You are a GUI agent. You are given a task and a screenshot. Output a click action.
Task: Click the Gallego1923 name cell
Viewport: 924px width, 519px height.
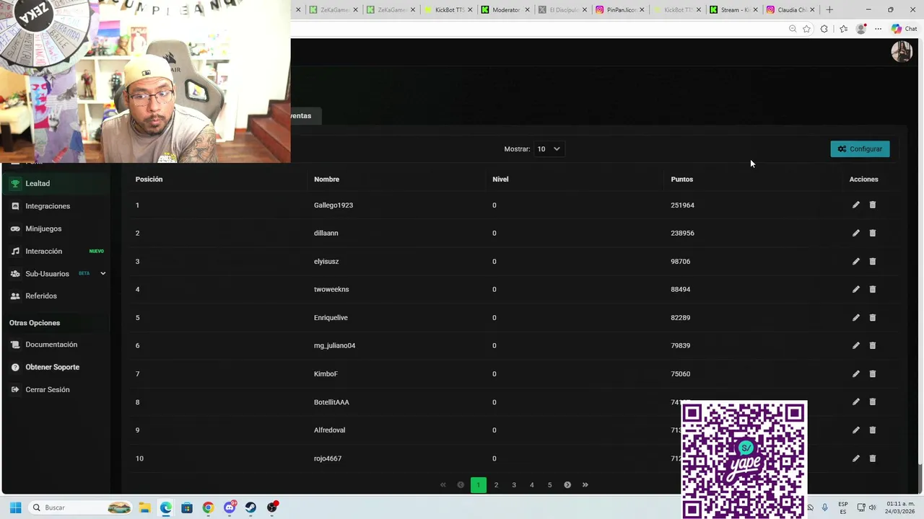point(334,205)
